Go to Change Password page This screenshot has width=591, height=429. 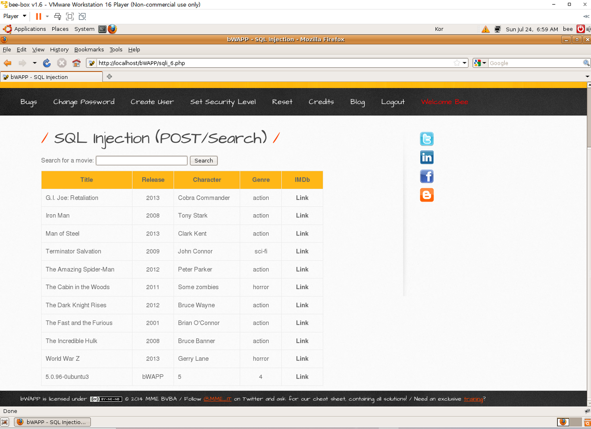point(84,102)
